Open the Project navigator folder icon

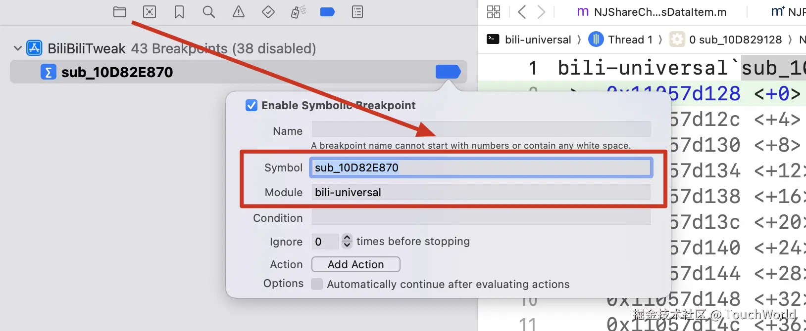(120, 12)
